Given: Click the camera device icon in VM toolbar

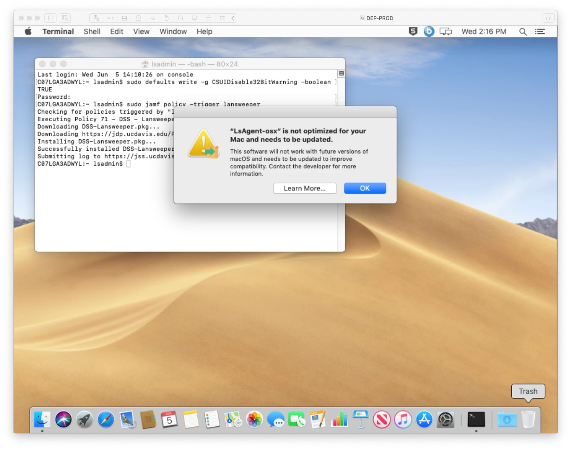Looking at the screenshot, I should point(138,18).
